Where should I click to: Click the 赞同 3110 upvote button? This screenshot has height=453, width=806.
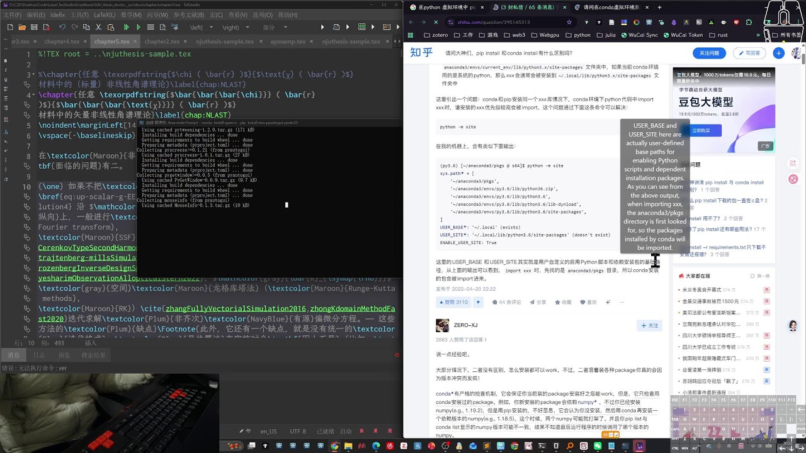click(x=454, y=302)
